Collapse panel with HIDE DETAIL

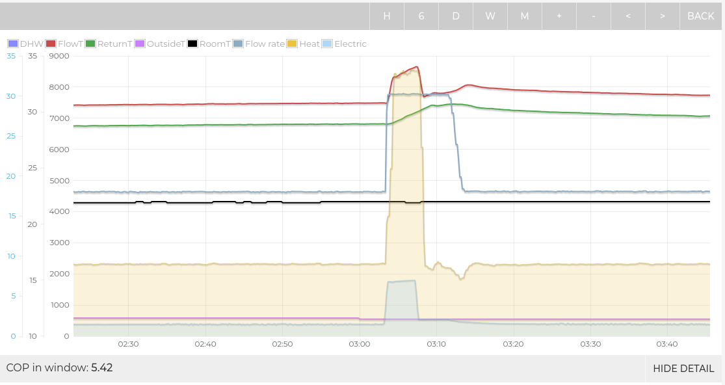pyautogui.click(x=683, y=368)
